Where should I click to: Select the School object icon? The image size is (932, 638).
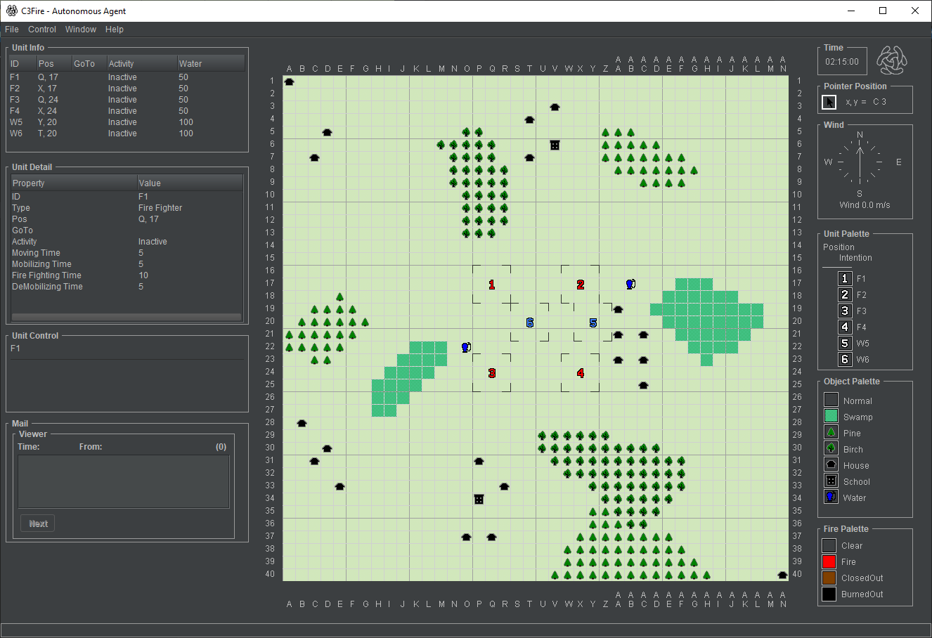point(831,481)
